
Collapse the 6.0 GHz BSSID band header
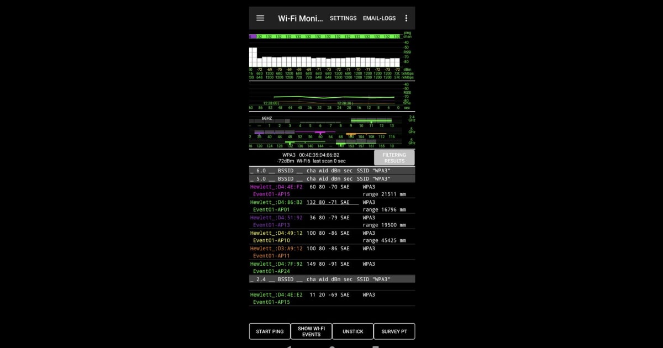pos(331,171)
